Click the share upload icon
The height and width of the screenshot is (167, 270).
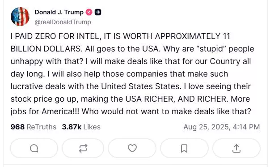click(236, 148)
